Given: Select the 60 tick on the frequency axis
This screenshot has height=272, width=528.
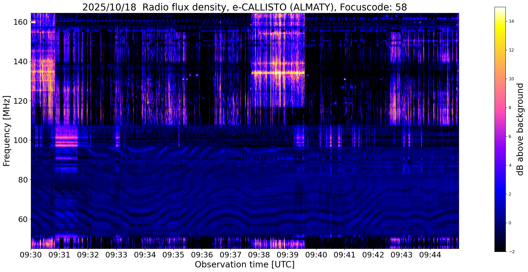Looking at the screenshot, I should click(x=23, y=219).
